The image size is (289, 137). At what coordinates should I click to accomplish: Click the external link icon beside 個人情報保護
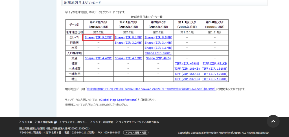pyautogui.click(x=55, y=122)
